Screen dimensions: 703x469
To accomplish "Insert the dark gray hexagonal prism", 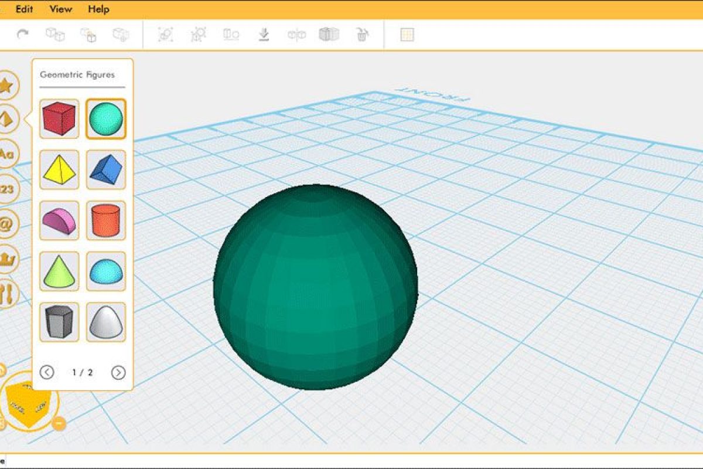I will tap(59, 322).
